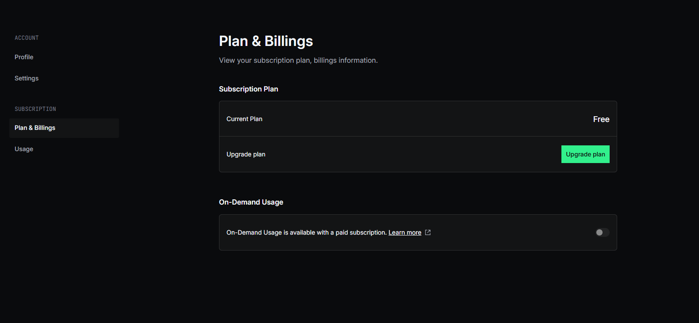Click the Current Plan row label
Screen dimensions: 699x323
(x=244, y=119)
